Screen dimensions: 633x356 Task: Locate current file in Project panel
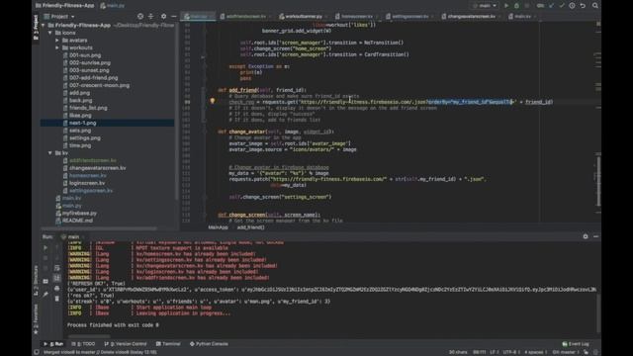(140, 17)
